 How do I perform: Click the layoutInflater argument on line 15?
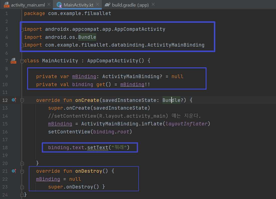tap(187, 124)
